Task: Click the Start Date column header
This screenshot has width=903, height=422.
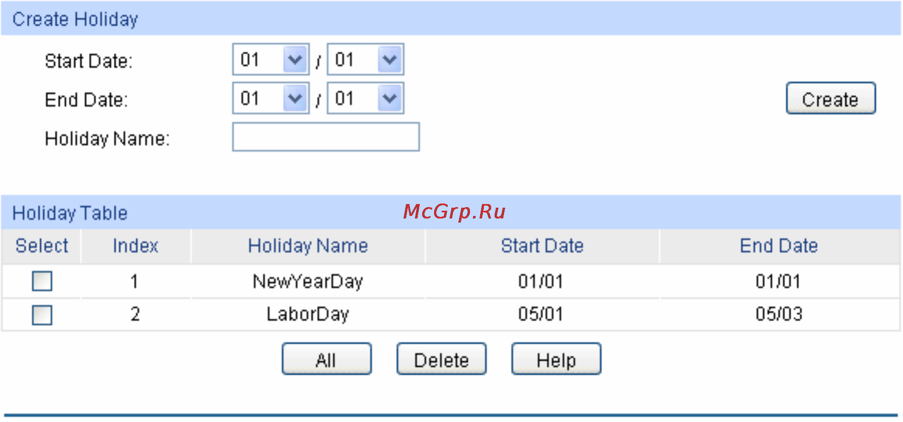Action: (542, 246)
